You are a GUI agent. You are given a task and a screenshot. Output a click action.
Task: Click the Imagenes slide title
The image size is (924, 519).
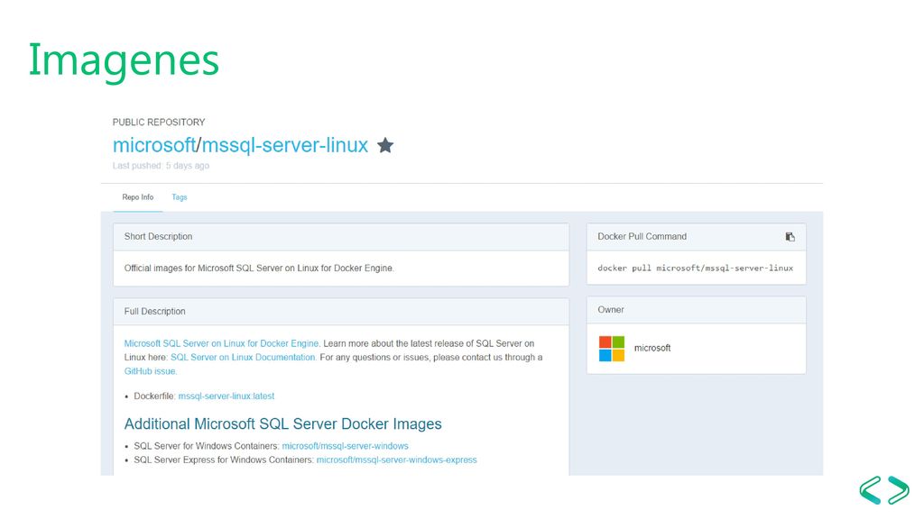pos(124,60)
